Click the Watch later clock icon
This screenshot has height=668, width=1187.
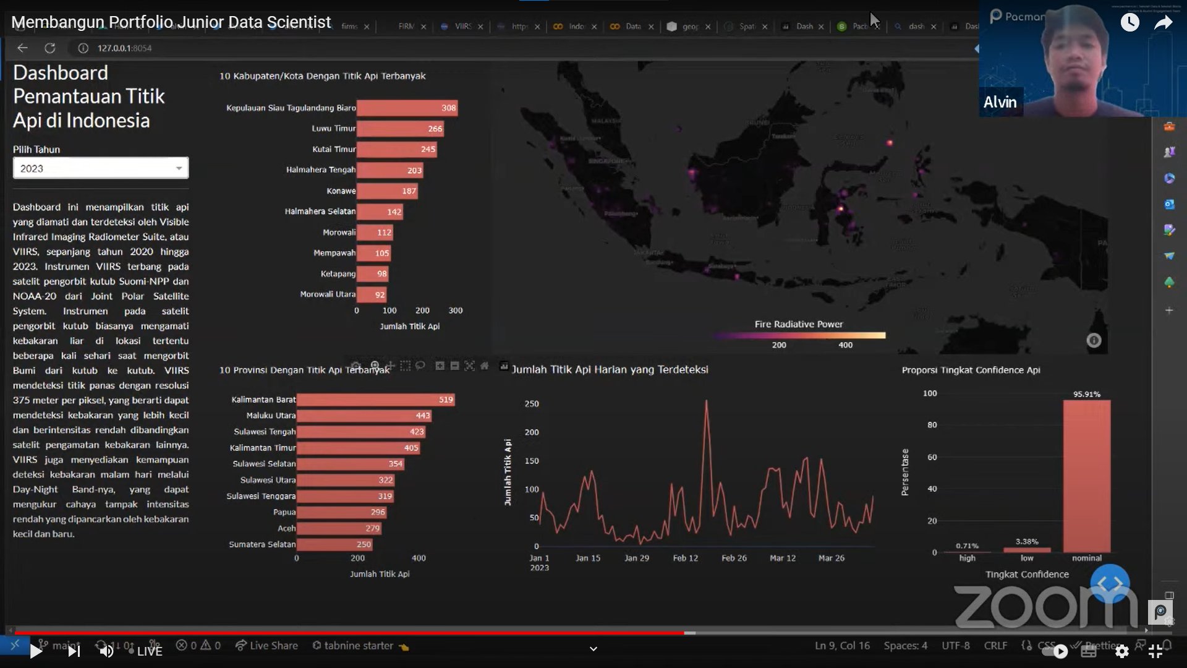pyautogui.click(x=1130, y=22)
